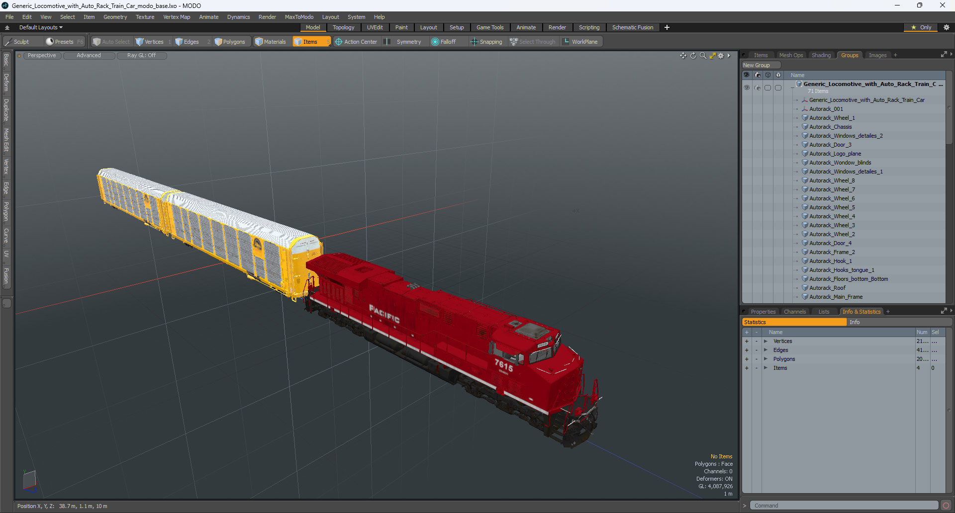
Task: Open the Vertex Map menu
Action: pos(177,17)
